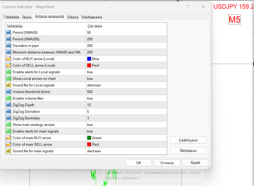Click the integer icon beside ZigZag Depth
This screenshot has width=254, height=186.
pyautogui.click(x=8, y=105)
